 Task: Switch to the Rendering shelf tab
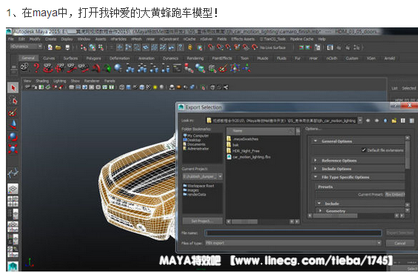(x=195, y=58)
